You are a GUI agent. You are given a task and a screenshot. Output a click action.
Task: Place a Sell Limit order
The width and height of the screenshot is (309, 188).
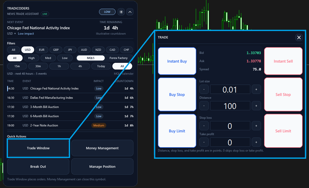(x=283, y=131)
